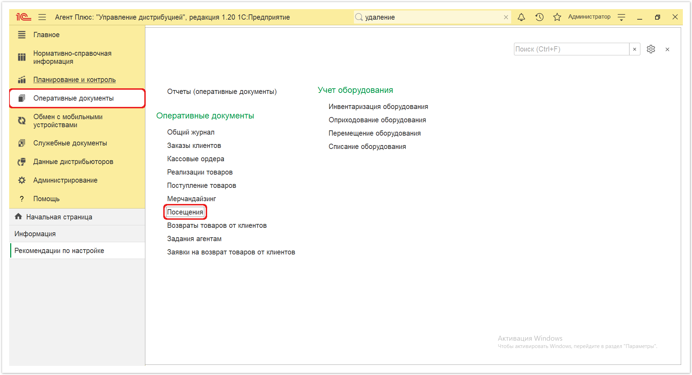This screenshot has width=692, height=375.
Task: Open Мерчандайзинг
Action: pyautogui.click(x=192, y=199)
